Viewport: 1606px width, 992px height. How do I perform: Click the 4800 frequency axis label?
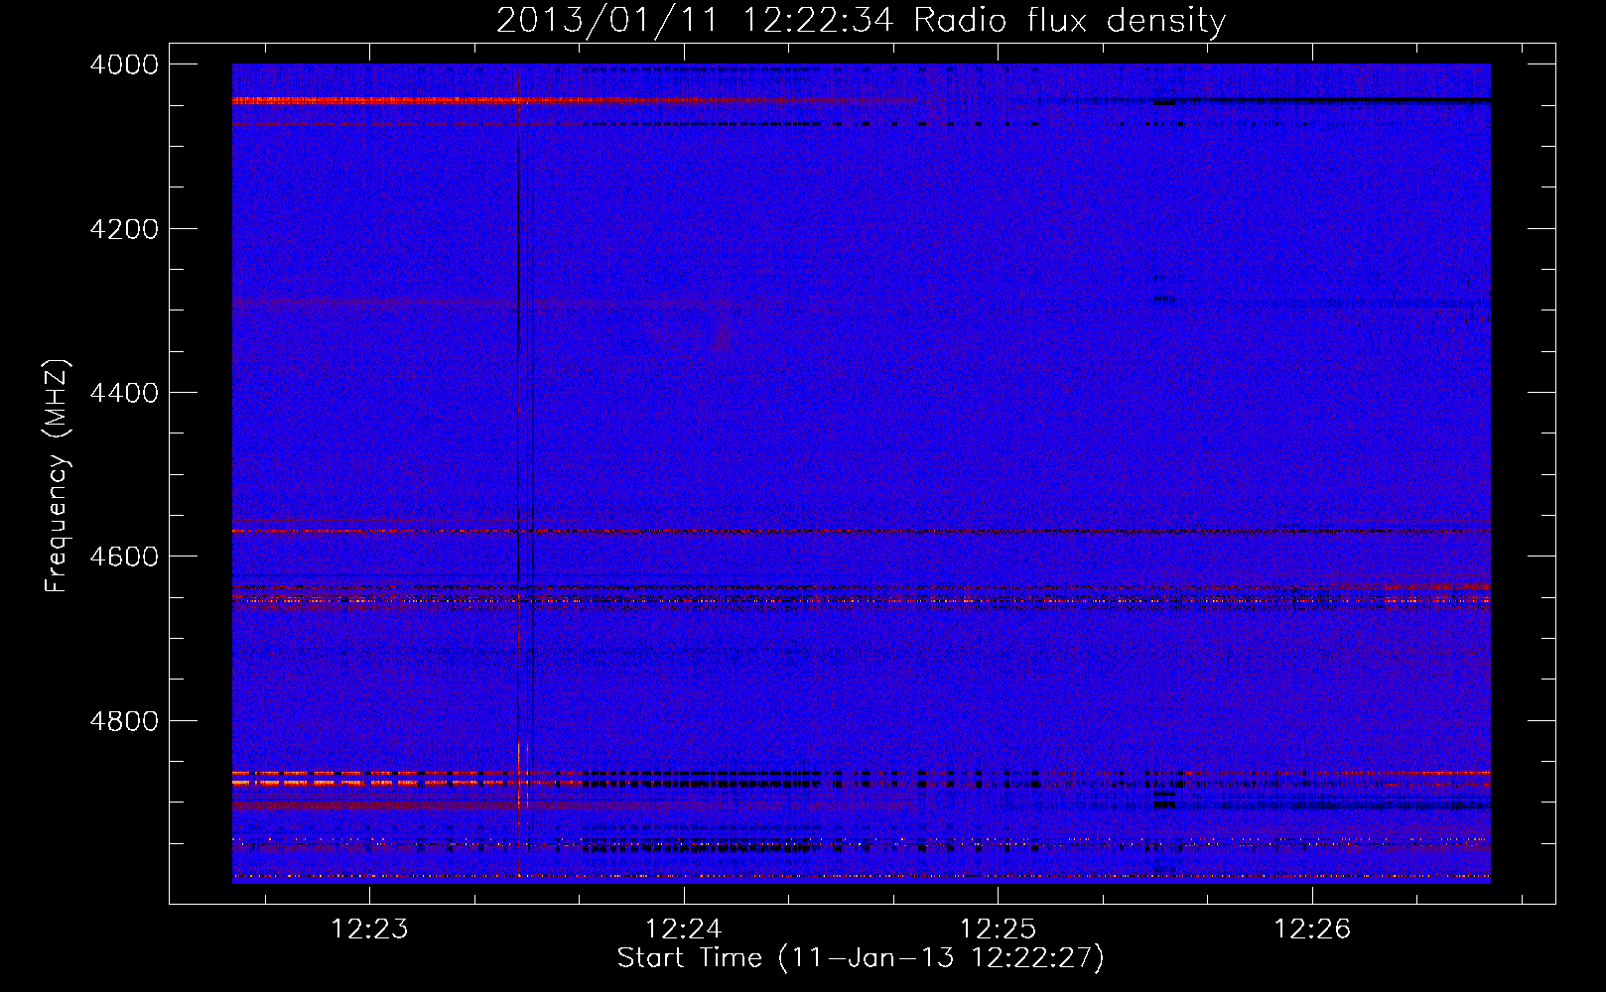click(124, 720)
